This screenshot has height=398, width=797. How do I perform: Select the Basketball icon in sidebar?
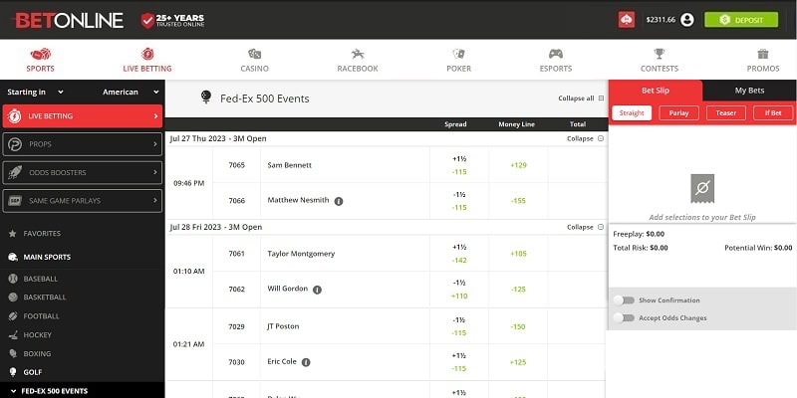pyautogui.click(x=13, y=298)
